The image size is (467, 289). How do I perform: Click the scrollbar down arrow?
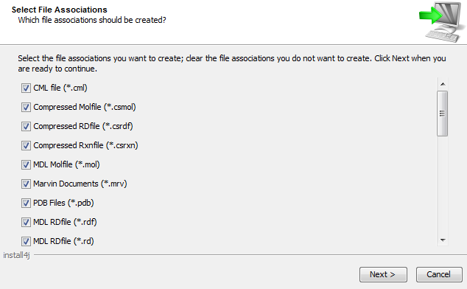tap(443, 240)
